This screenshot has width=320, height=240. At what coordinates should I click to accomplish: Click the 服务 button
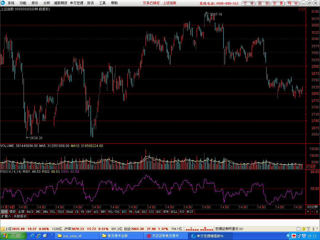263,3
